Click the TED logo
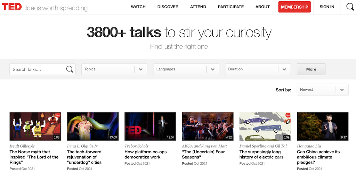This screenshot has width=356, height=173. coord(11,7)
